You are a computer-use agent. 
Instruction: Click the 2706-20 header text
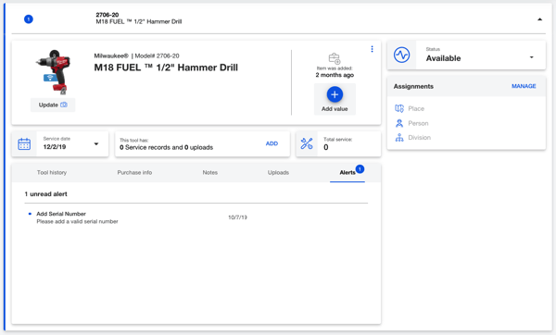[107, 15]
